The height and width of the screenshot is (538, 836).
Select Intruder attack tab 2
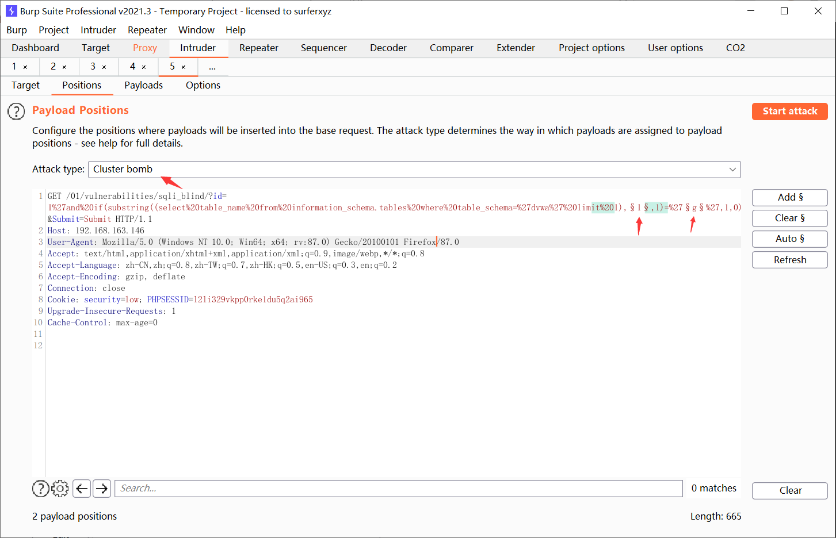[x=54, y=67]
